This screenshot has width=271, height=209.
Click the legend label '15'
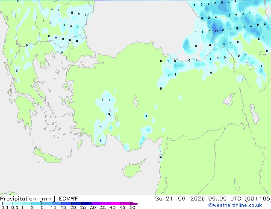click(x=63, y=207)
